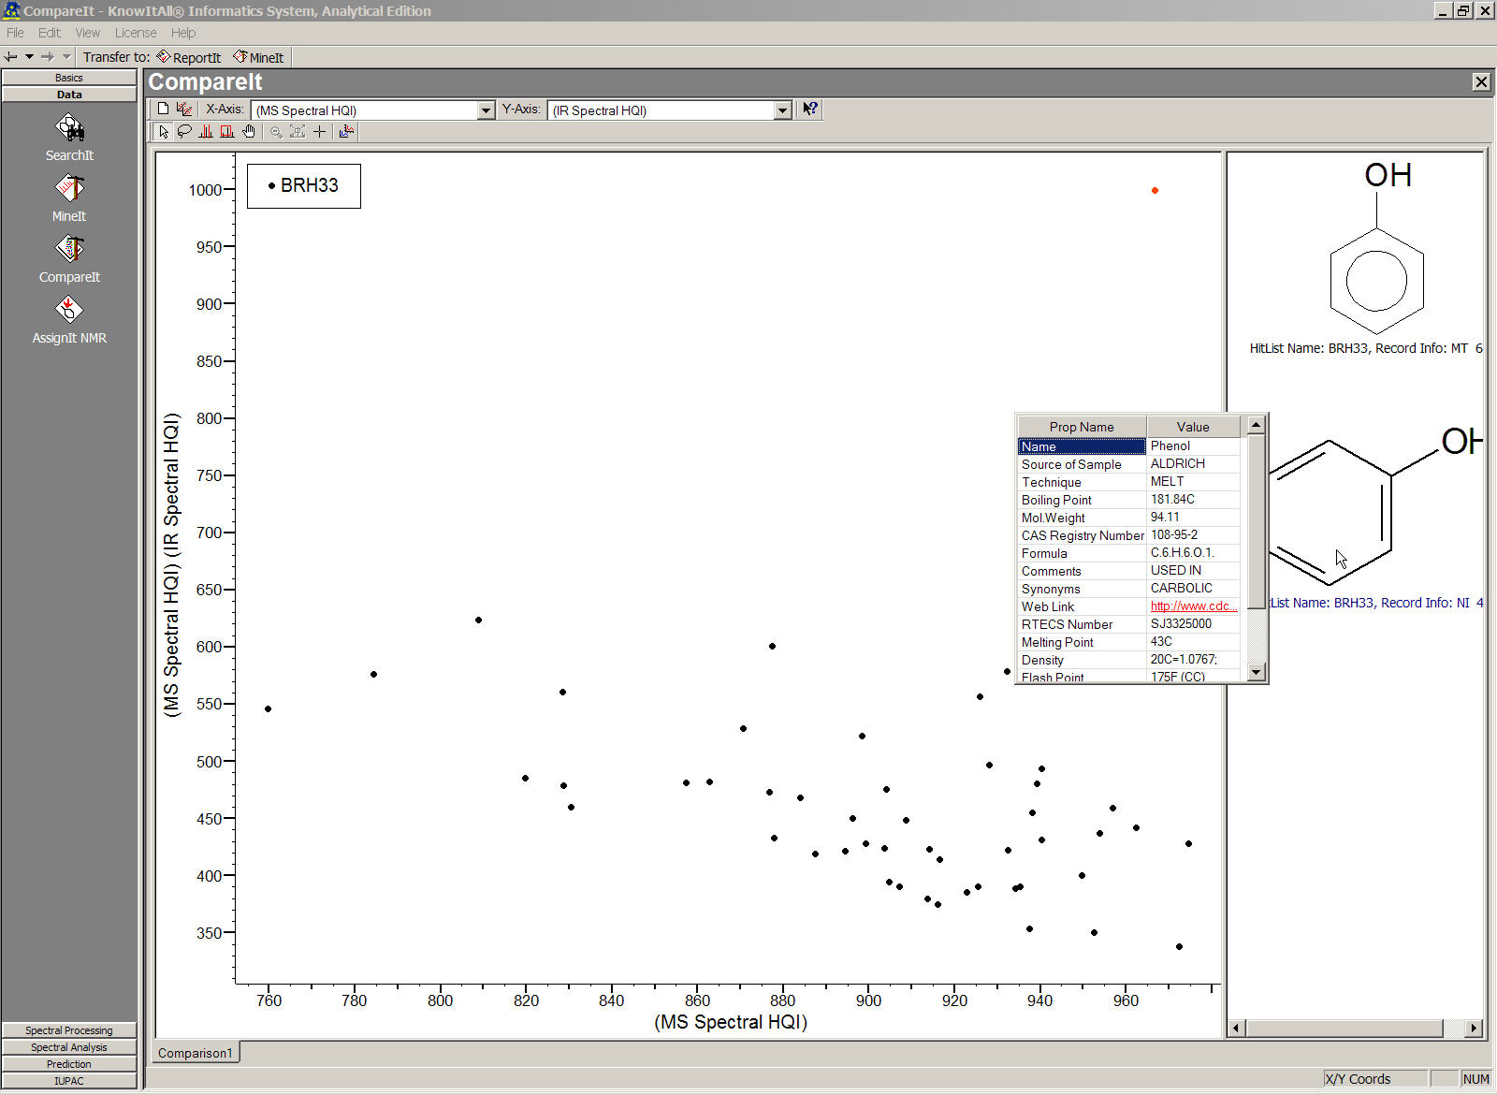Image resolution: width=1497 pixels, height=1095 pixels.
Task: Open the File menu
Action: click(x=15, y=33)
